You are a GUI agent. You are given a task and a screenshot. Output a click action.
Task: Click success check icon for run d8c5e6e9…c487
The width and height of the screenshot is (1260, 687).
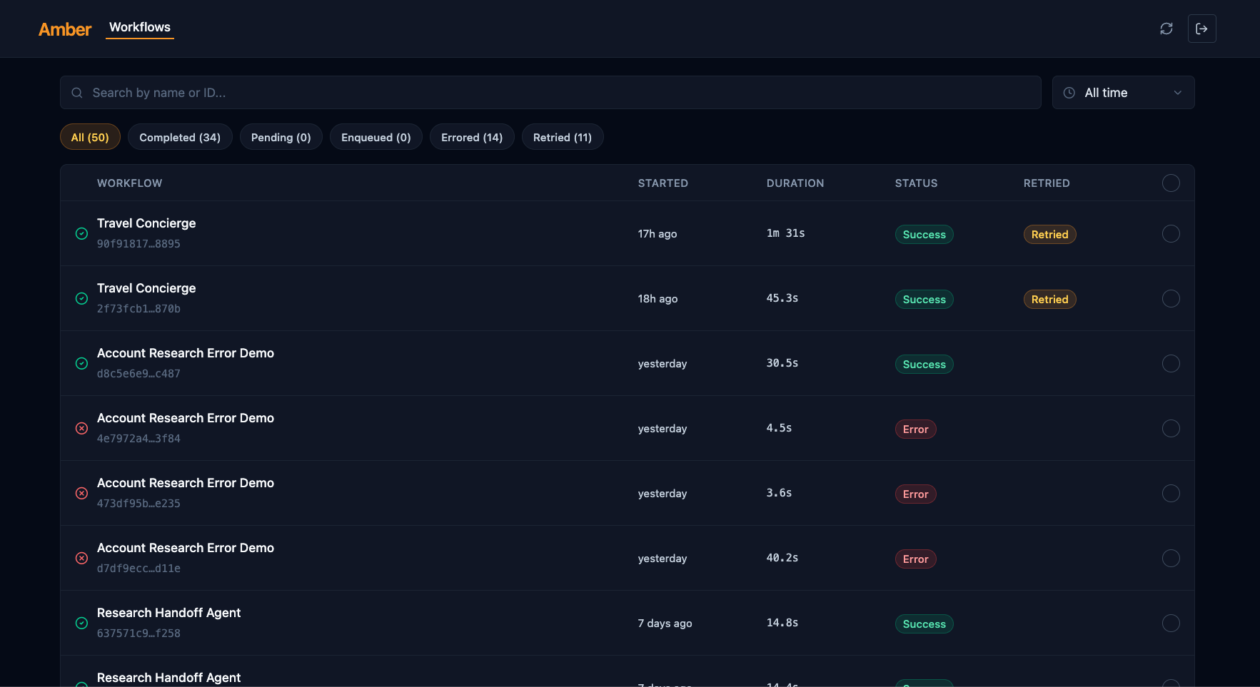pyautogui.click(x=82, y=363)
